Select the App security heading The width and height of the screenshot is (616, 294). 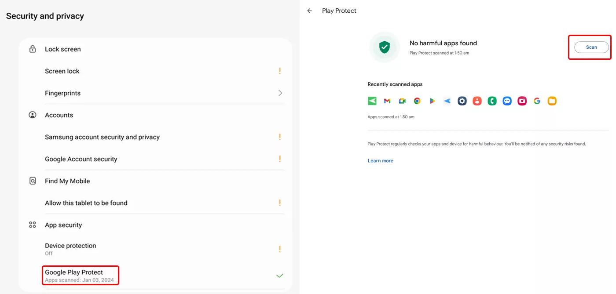[x=63, y=225]
